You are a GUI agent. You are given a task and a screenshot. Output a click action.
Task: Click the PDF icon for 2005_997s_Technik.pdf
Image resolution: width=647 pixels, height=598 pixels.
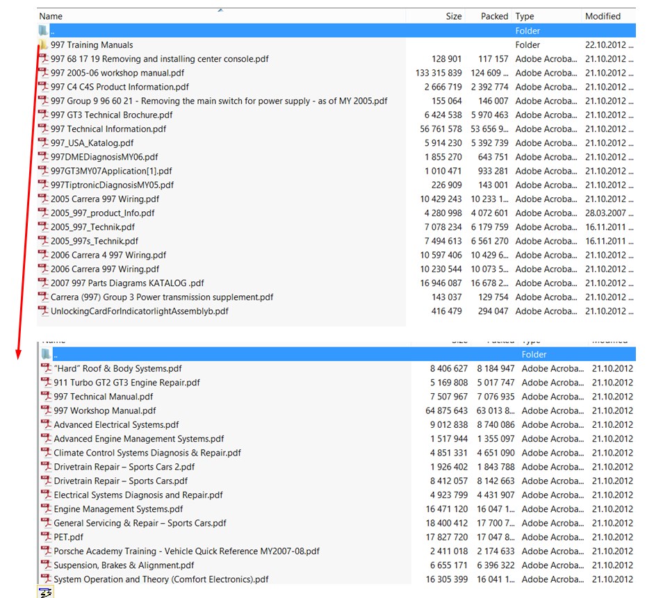(43, 241)
